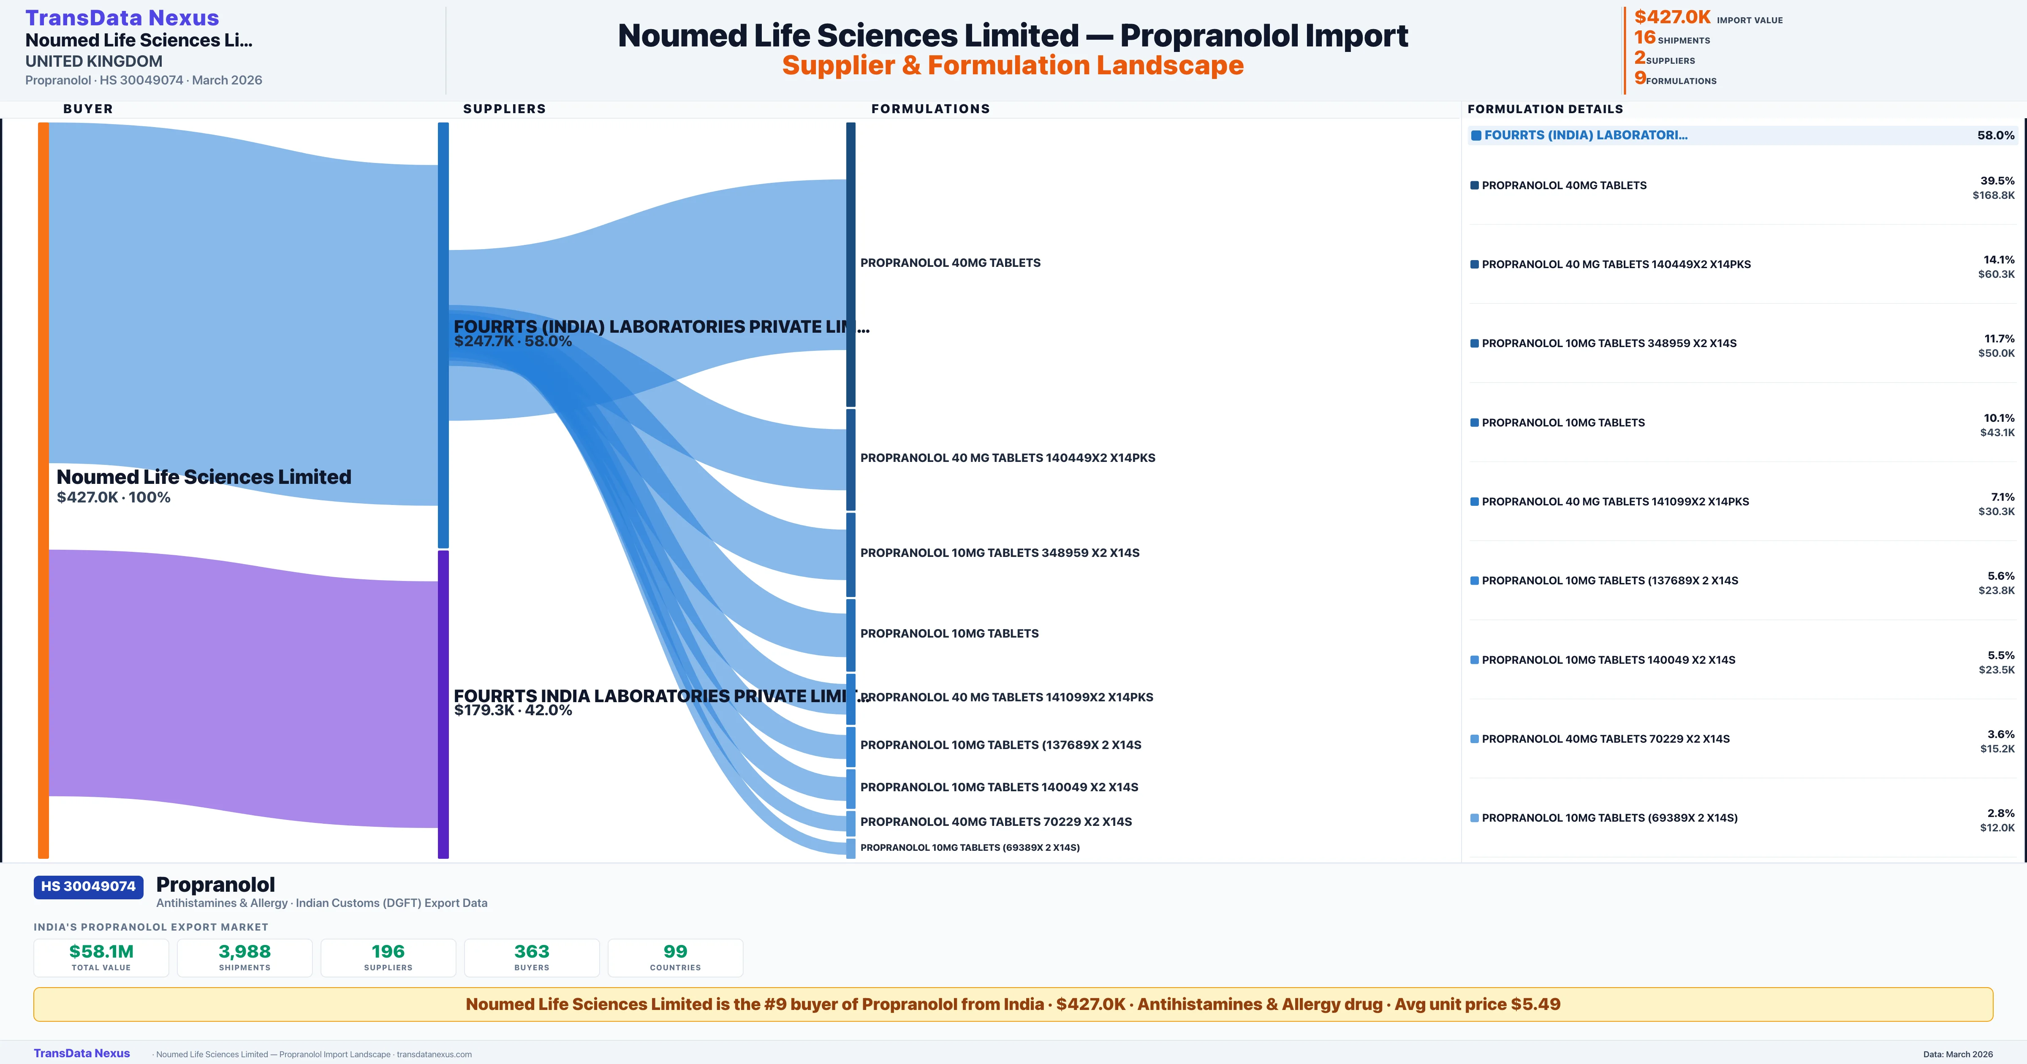This screenshot has height=1064, width=2027.
Task: Click the yellow #9 buyer summary banner
Action: coord(1013,1004)
